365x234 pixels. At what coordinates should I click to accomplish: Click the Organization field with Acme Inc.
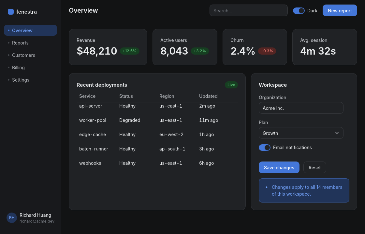[301, 108]
